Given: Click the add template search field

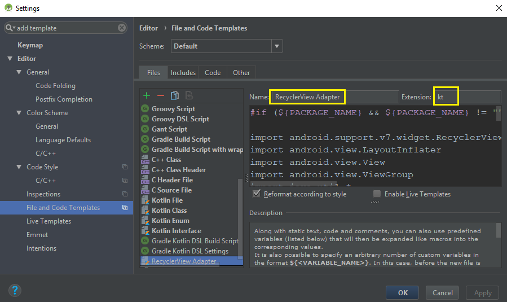Looking at the screenshot, I should 65,28.
